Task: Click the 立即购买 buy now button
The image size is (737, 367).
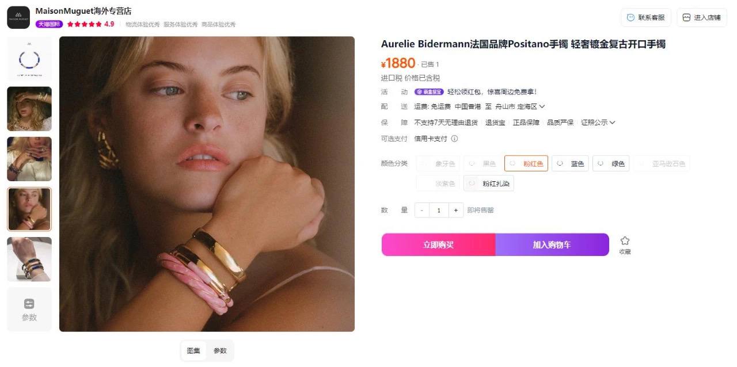Action: 438,244
